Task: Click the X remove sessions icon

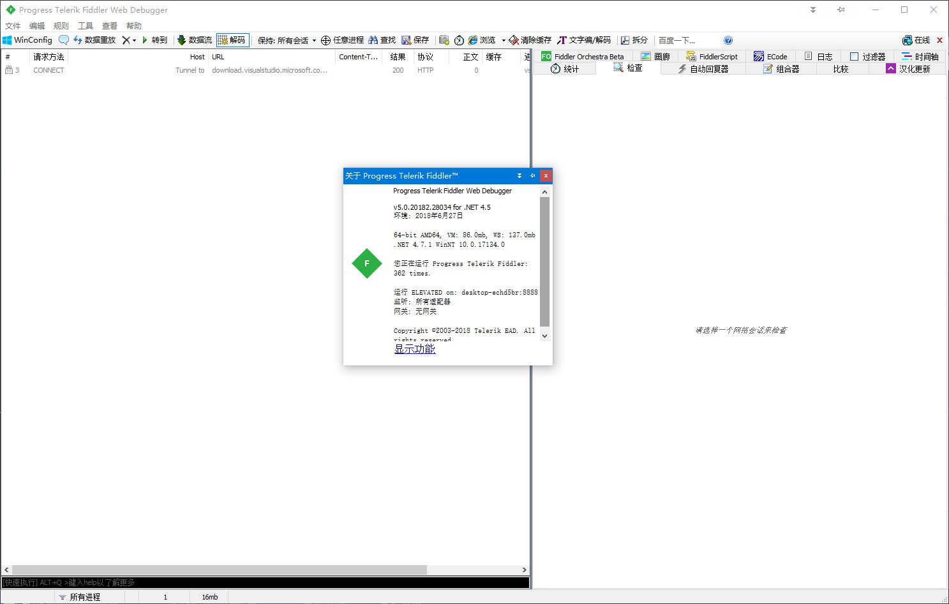Action: click(126, 40)
